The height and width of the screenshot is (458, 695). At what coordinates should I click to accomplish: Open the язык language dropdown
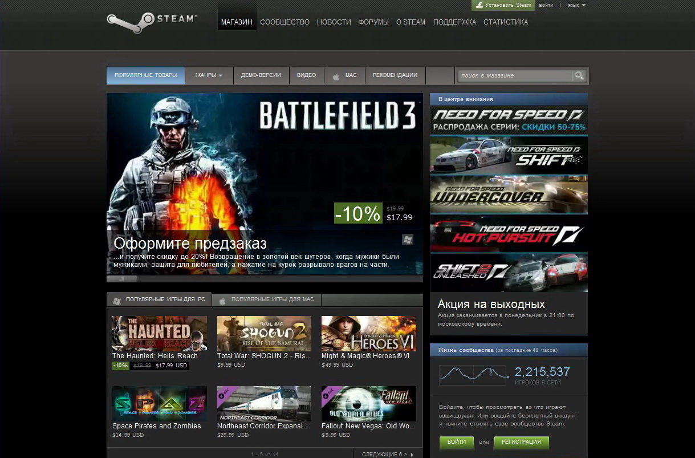(576, 5)
